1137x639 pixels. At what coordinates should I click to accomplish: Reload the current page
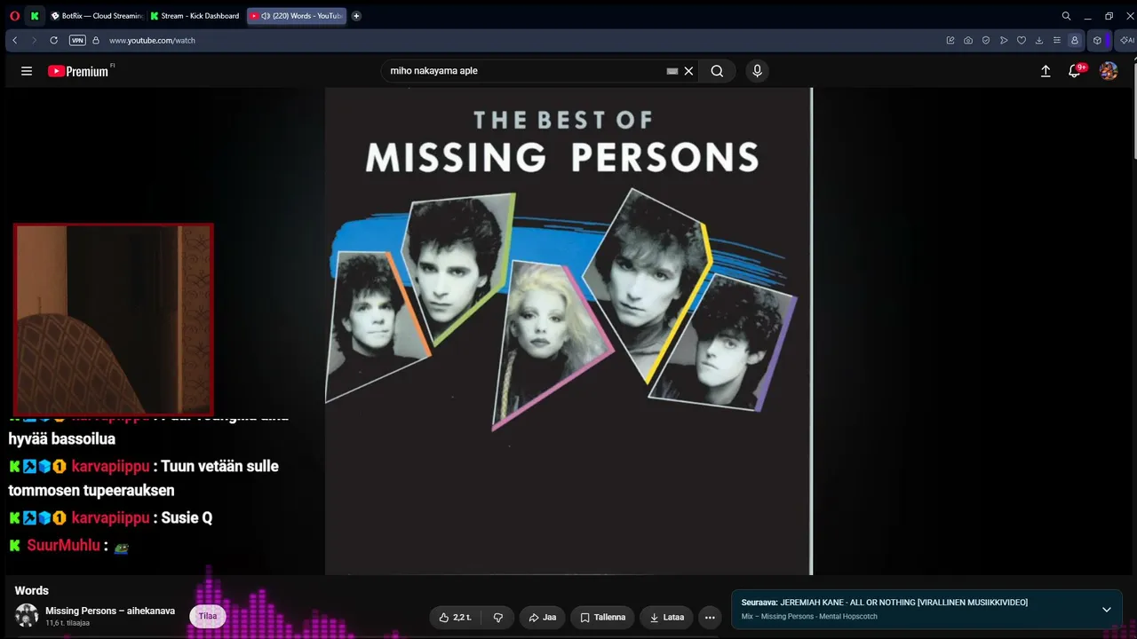(x=53, y=40)
